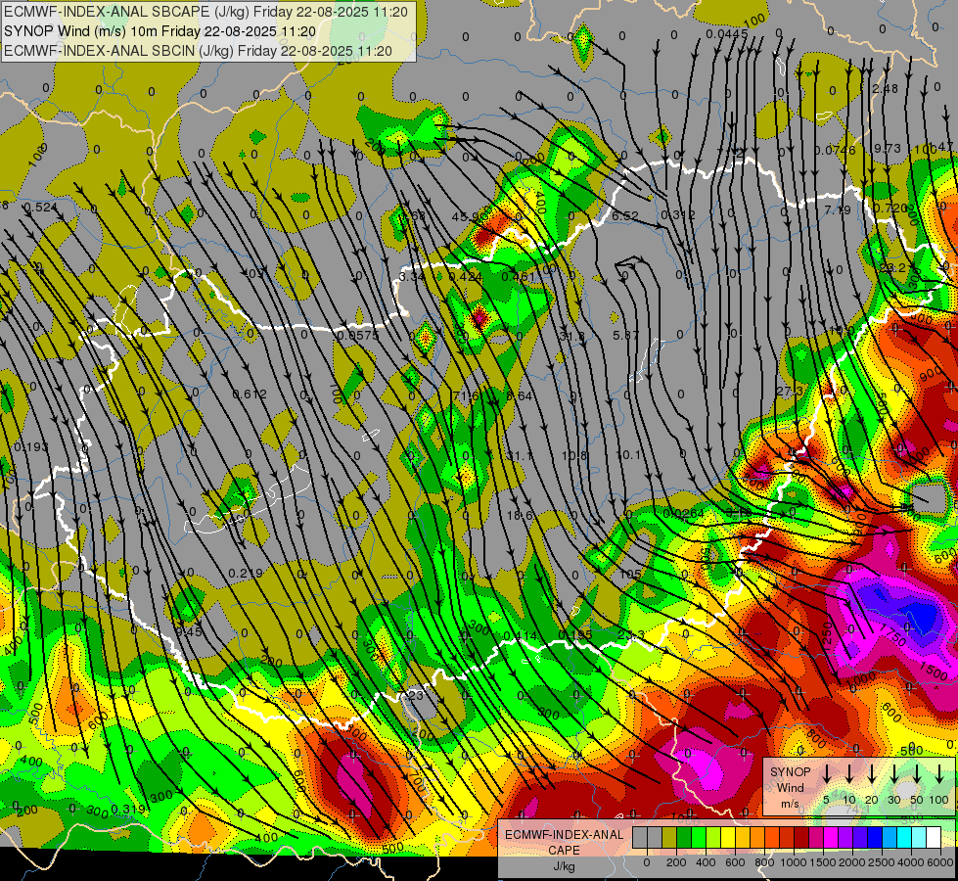Screen dimensions: 958x881
Task: Click the 0.195 value on the map
Action: pyautogui.click(x=575, y=634)
